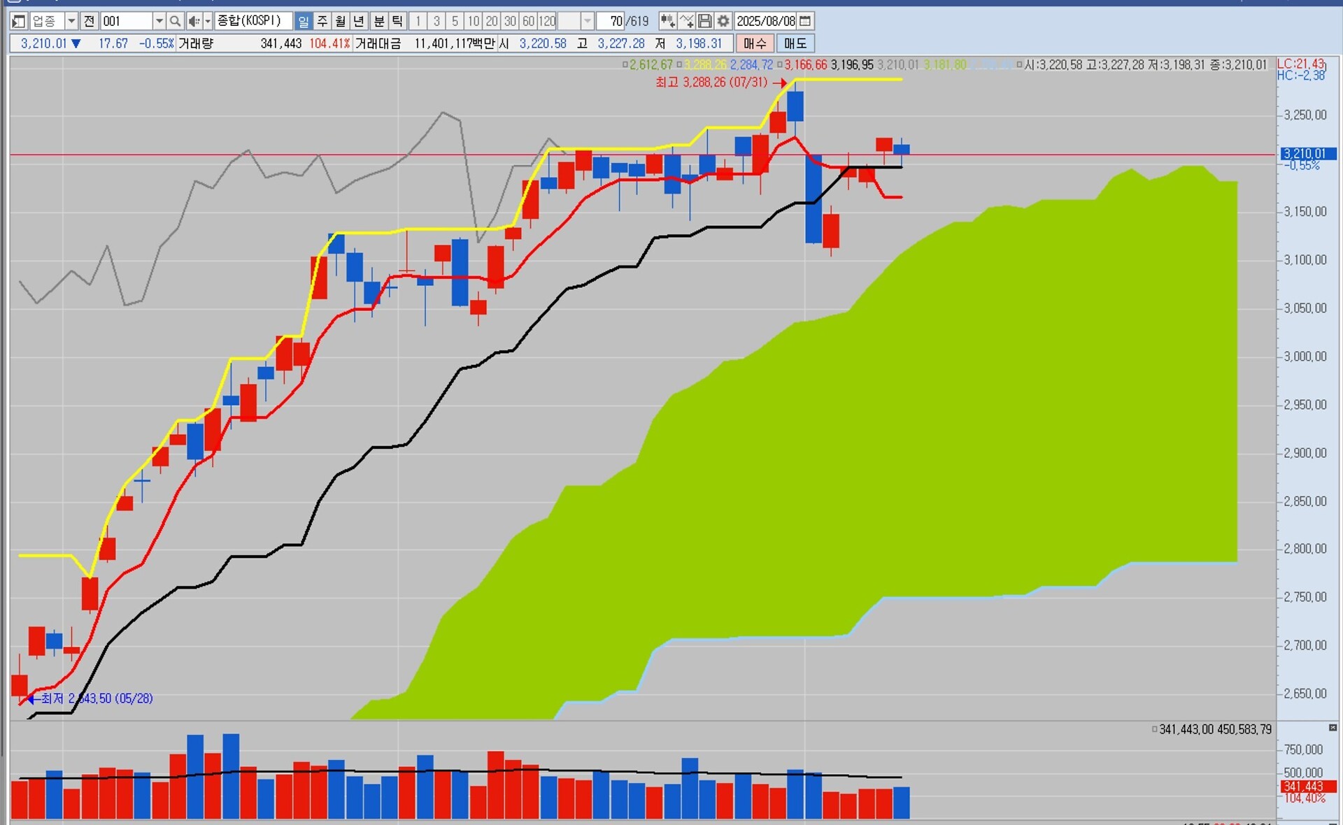Open the dropdown next to speaker icon

click(207, 21)
